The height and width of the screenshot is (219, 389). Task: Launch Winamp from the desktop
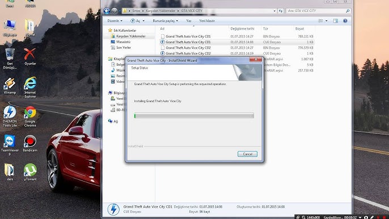pos(10,86)
